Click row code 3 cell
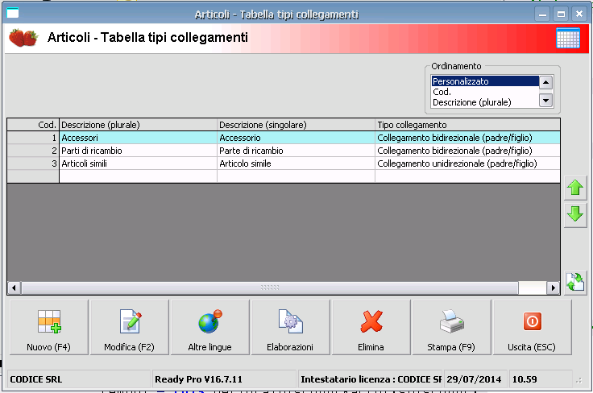Screen dimensions: 593x393 click(33, 163)
